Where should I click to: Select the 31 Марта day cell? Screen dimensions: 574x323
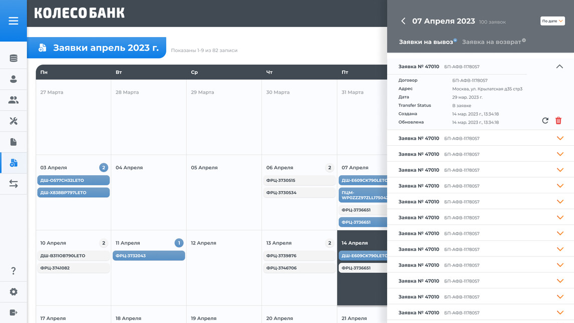click(362, 117)
